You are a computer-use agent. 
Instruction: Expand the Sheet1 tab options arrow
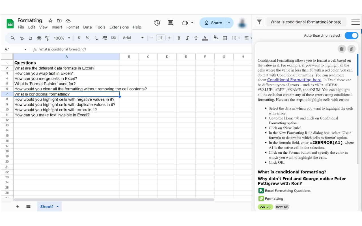click(58, 207)
